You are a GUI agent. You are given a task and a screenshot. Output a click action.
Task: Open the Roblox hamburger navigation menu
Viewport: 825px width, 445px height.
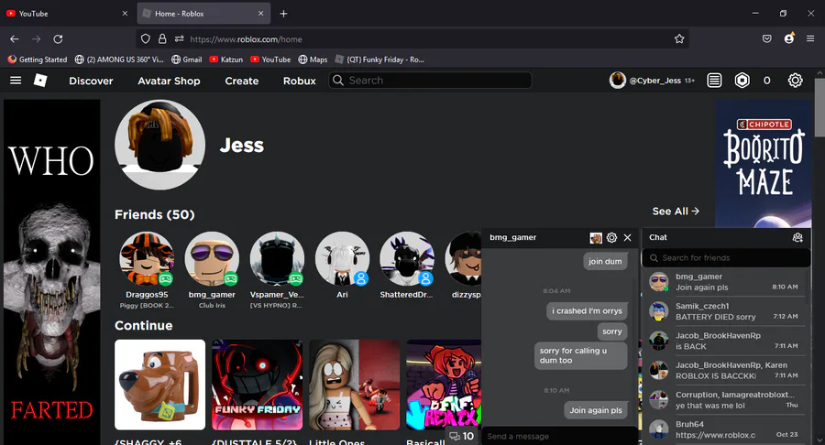(16, 81)
